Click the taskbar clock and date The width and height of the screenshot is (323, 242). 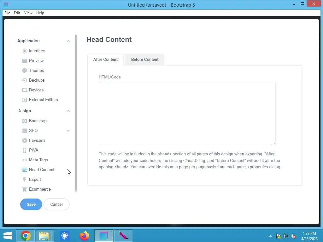point(309,236)
